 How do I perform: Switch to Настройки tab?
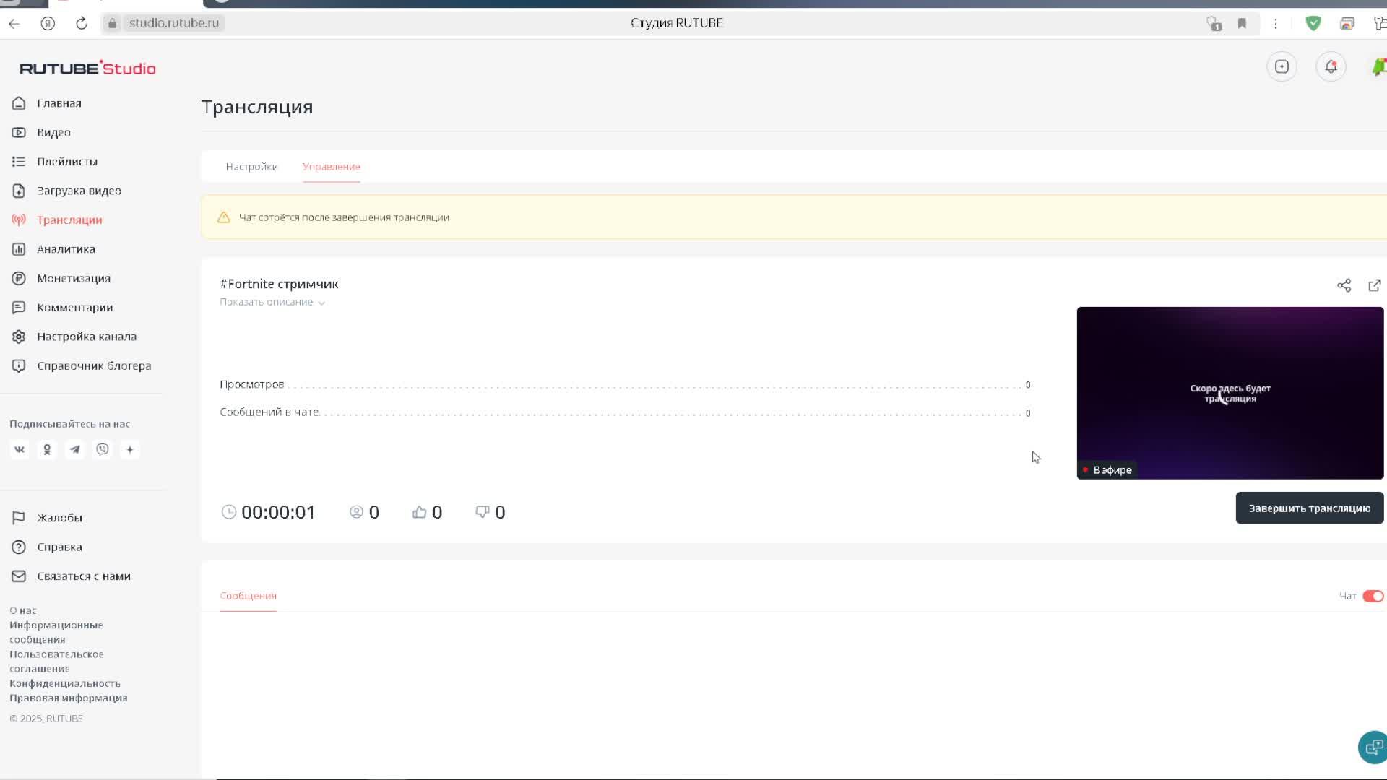251,167
